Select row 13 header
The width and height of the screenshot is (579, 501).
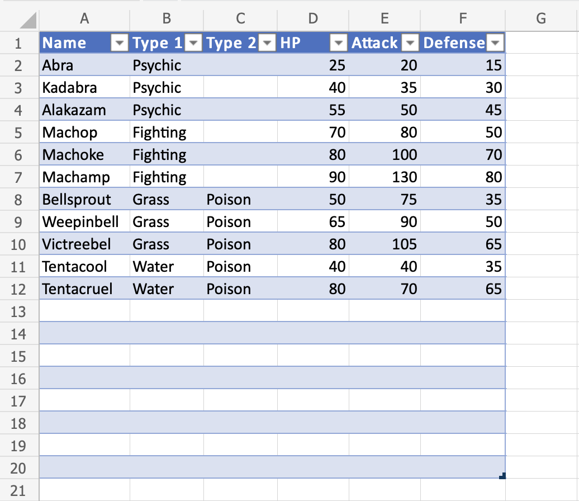tap(18, 311)
